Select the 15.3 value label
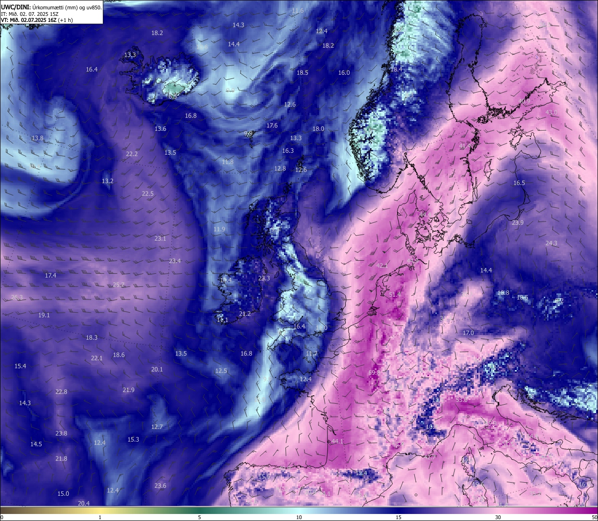This screenshot has height=521, width=598. [133, 439]
